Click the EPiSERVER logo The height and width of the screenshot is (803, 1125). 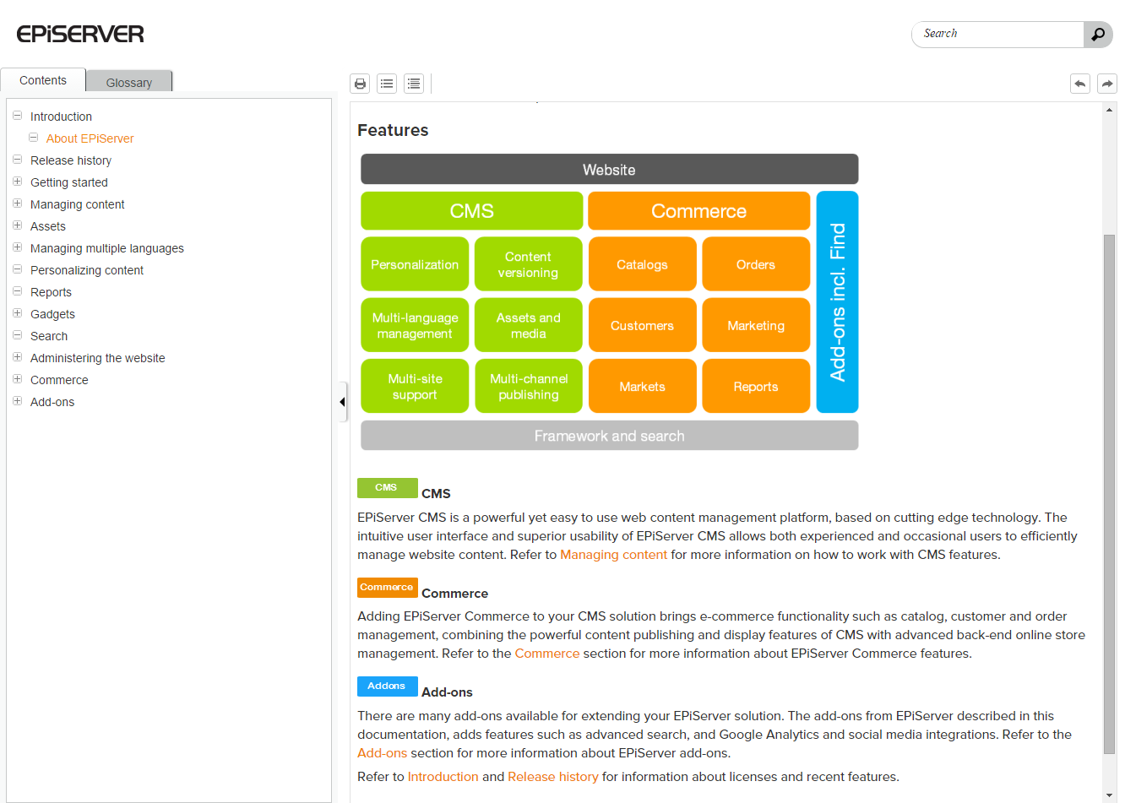point(79,34)
